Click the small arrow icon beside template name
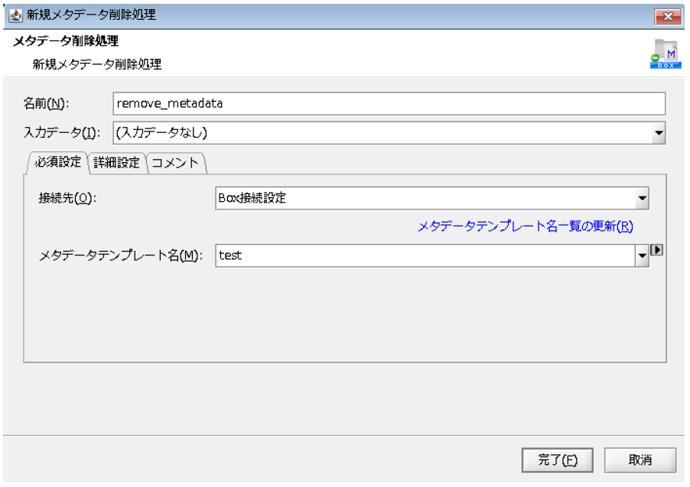This screenshot has height=487, width=690. coord(656,250)
